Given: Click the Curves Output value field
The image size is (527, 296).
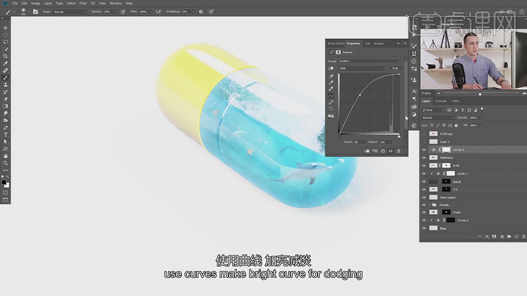Looking at the screenshot, I should 385,142.
